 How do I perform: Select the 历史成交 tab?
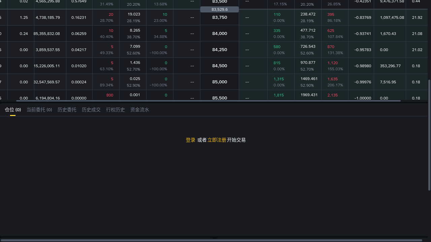click(91, 110)
